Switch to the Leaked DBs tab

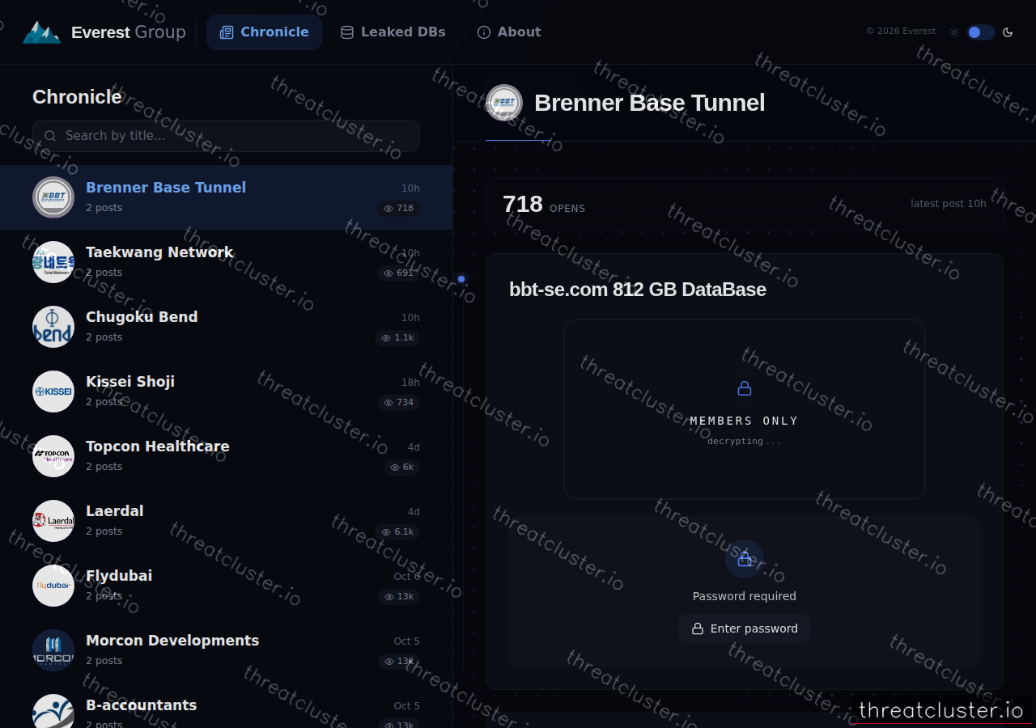point(393,32)
